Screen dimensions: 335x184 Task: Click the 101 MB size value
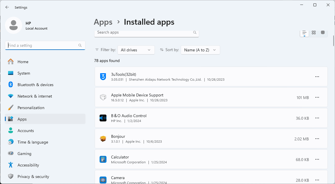pyautogui.click(x=303, y=98)
